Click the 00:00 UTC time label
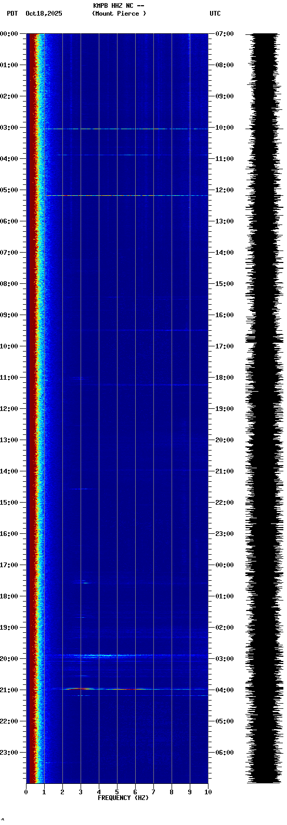287x825 pixels. click(x=225, y=565)
